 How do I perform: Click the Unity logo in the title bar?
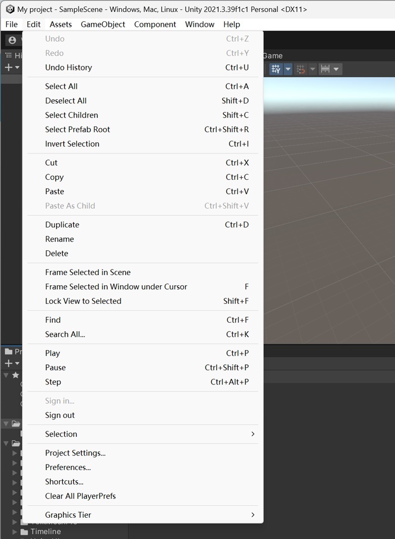pyautogui.click(x=10, y=9)
